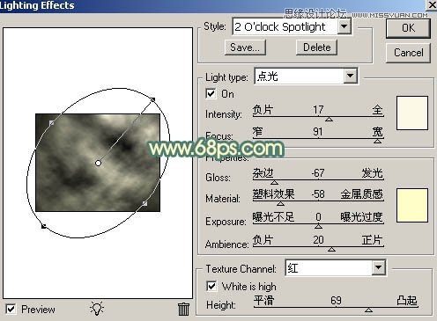This screenshot has height=321, width=437.
Task: Click the lower-left ellipse handle outside the image
Action: [x=43, y=226]
